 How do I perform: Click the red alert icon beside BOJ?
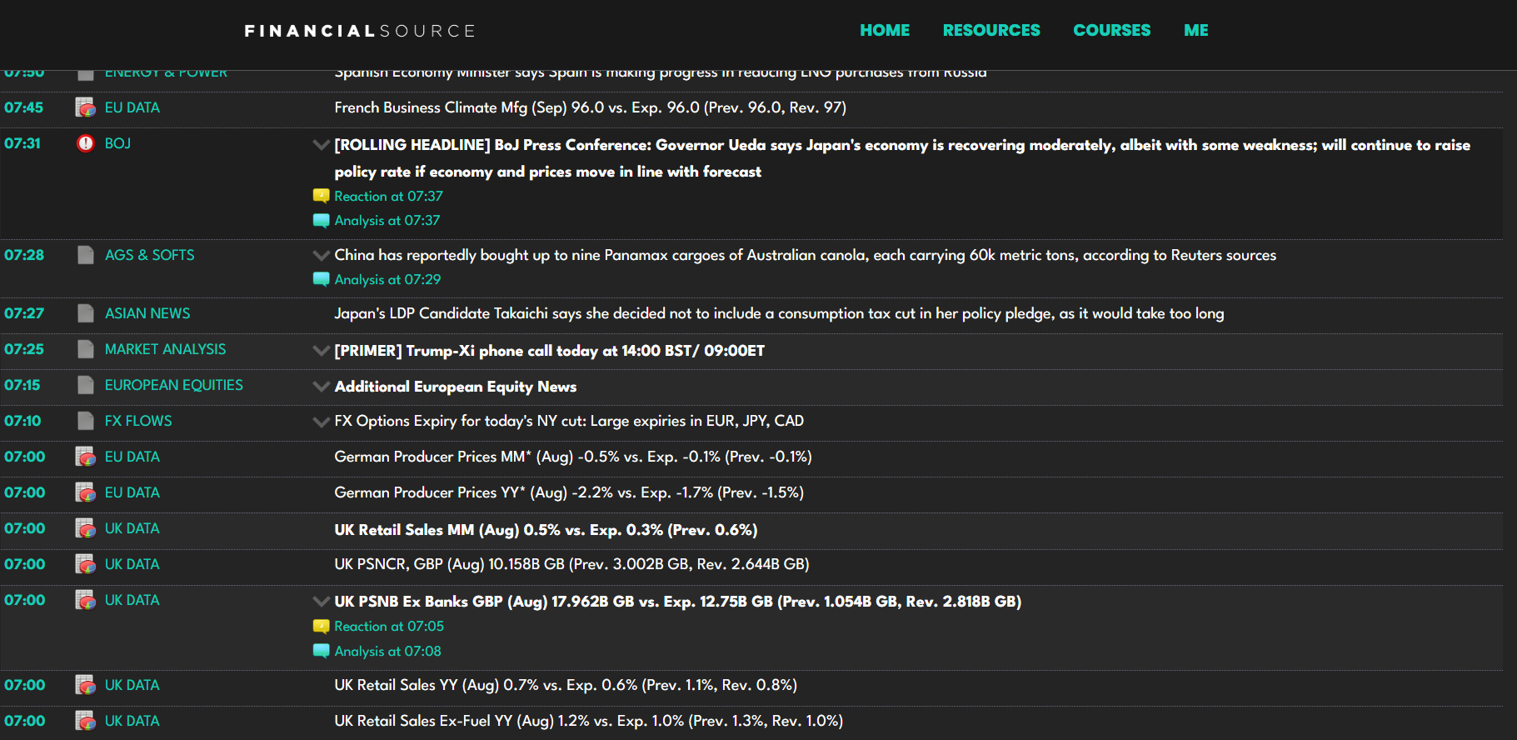click(86, 143)
